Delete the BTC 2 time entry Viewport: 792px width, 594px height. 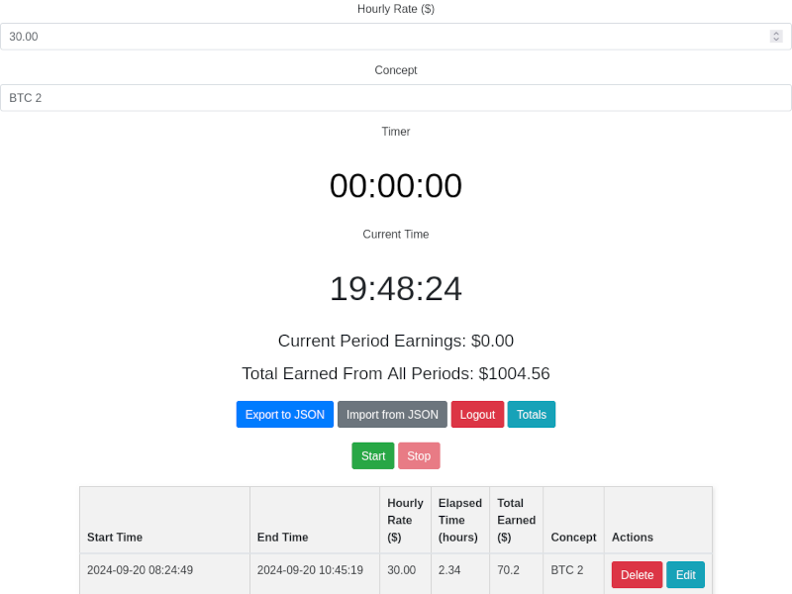point(637,575)
